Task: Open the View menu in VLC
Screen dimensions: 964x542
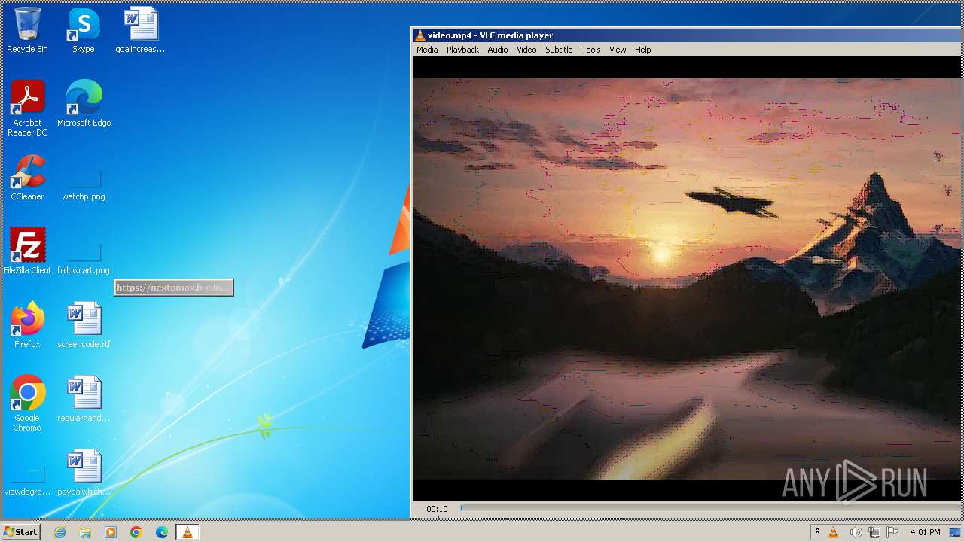Action: tap(618, 50)
